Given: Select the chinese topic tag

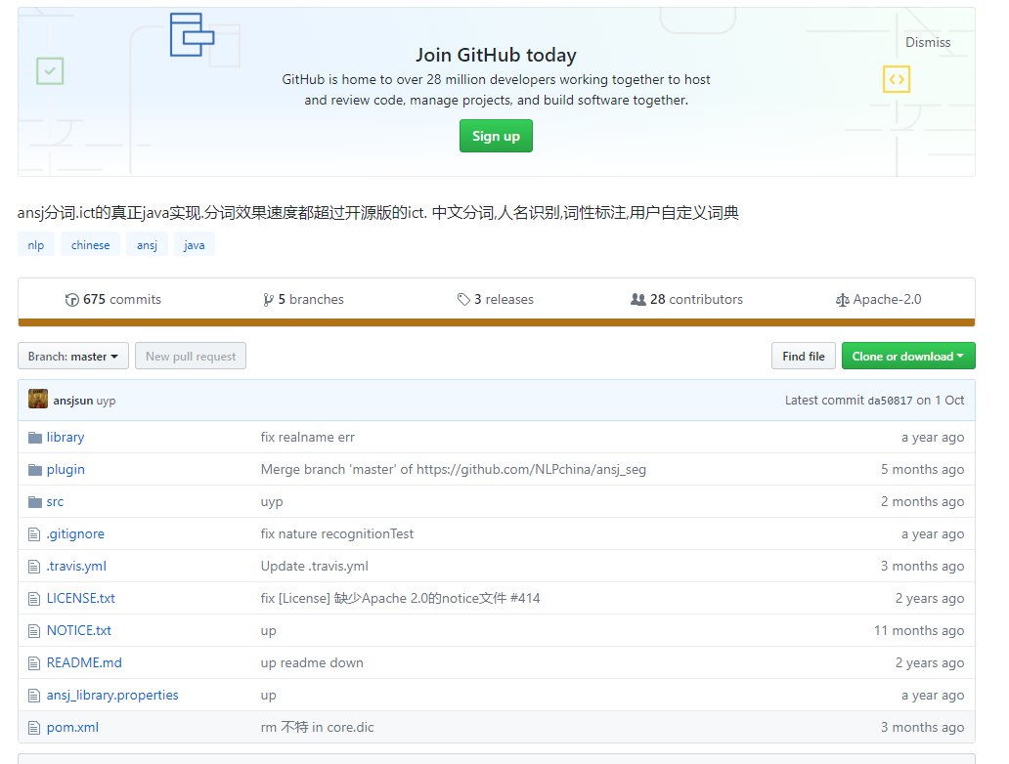Looking at the screenshot, I should point(90,244).
